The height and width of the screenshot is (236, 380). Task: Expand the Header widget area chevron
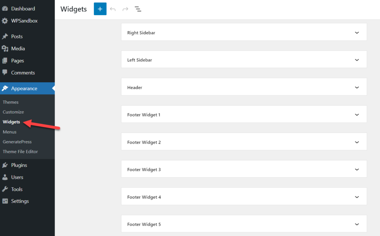357,88
